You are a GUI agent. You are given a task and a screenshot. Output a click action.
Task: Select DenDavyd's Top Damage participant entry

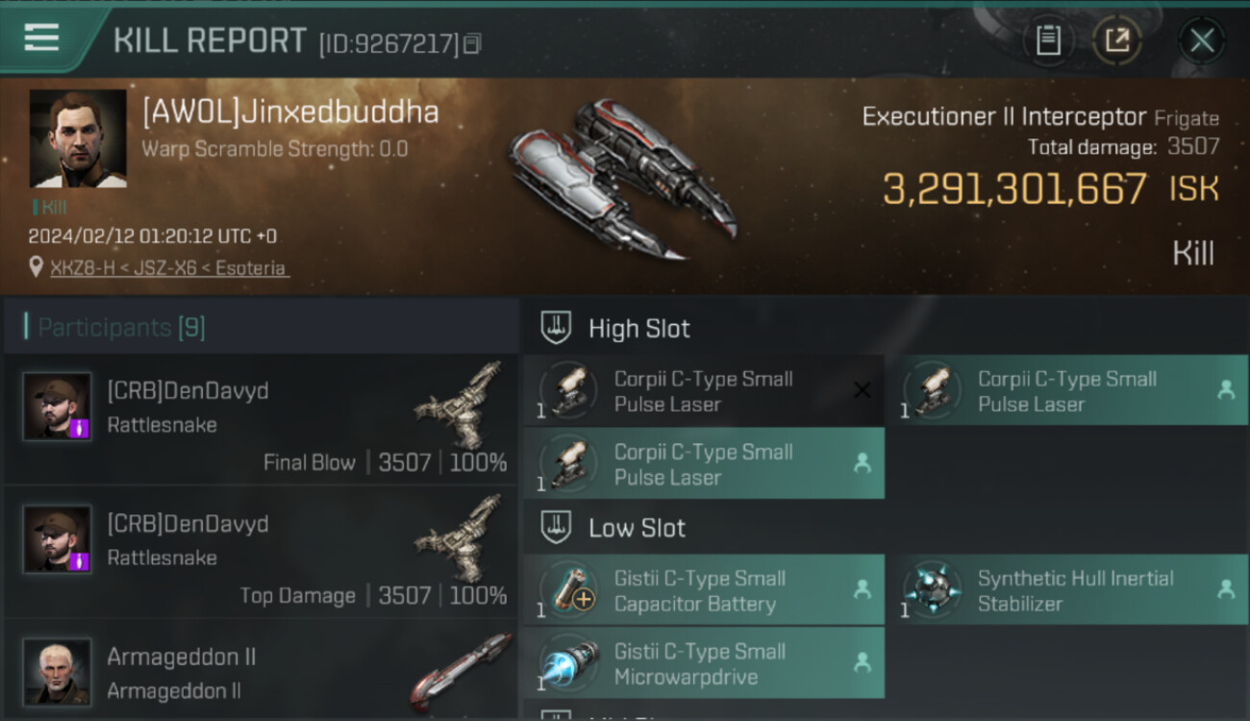point(261,553)
